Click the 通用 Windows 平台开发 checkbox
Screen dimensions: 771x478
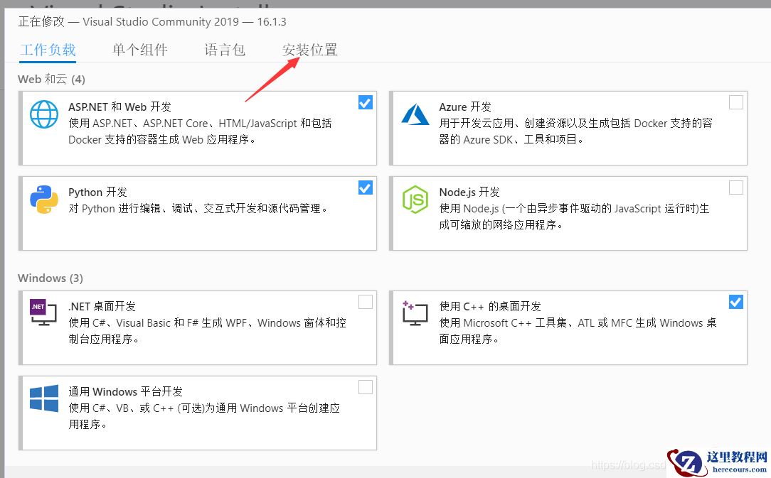[x=365, y=387]
